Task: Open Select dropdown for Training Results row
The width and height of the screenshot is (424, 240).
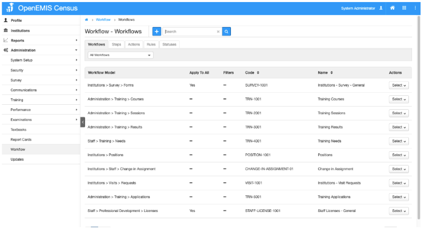Action: 399,127
